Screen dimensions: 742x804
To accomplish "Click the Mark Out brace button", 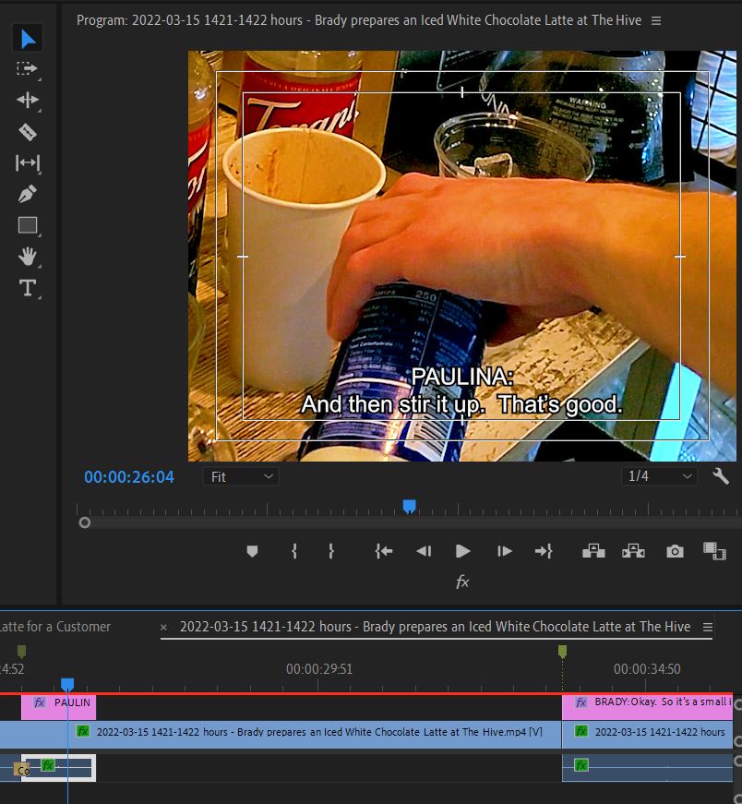I will pos(331,551).
